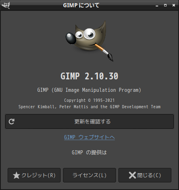Click the circular refresh arrow icon
The height and width of the screenshot is (190, 179).
coord(12,121)
